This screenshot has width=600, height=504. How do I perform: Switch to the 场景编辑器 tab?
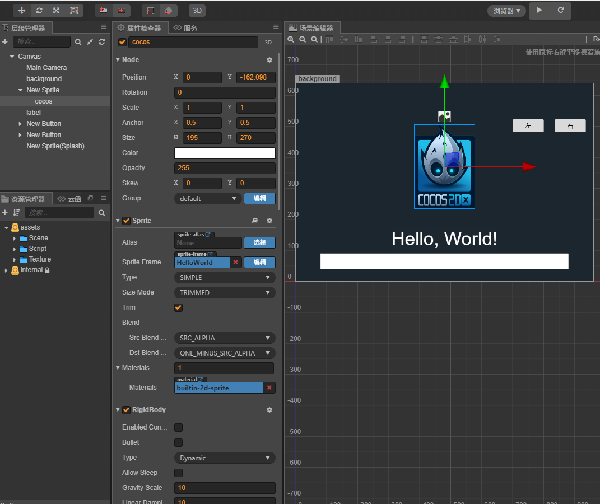click(x=312, y=28)
